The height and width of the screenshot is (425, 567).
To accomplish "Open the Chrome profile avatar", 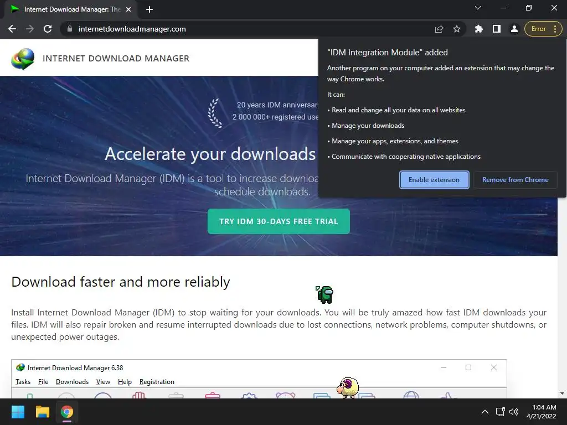I will click(514, 29).
